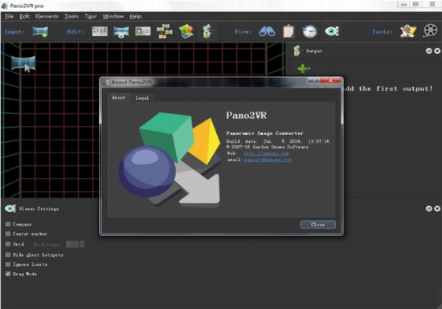Enable the Compass checkbox

(x=8, y=224)
